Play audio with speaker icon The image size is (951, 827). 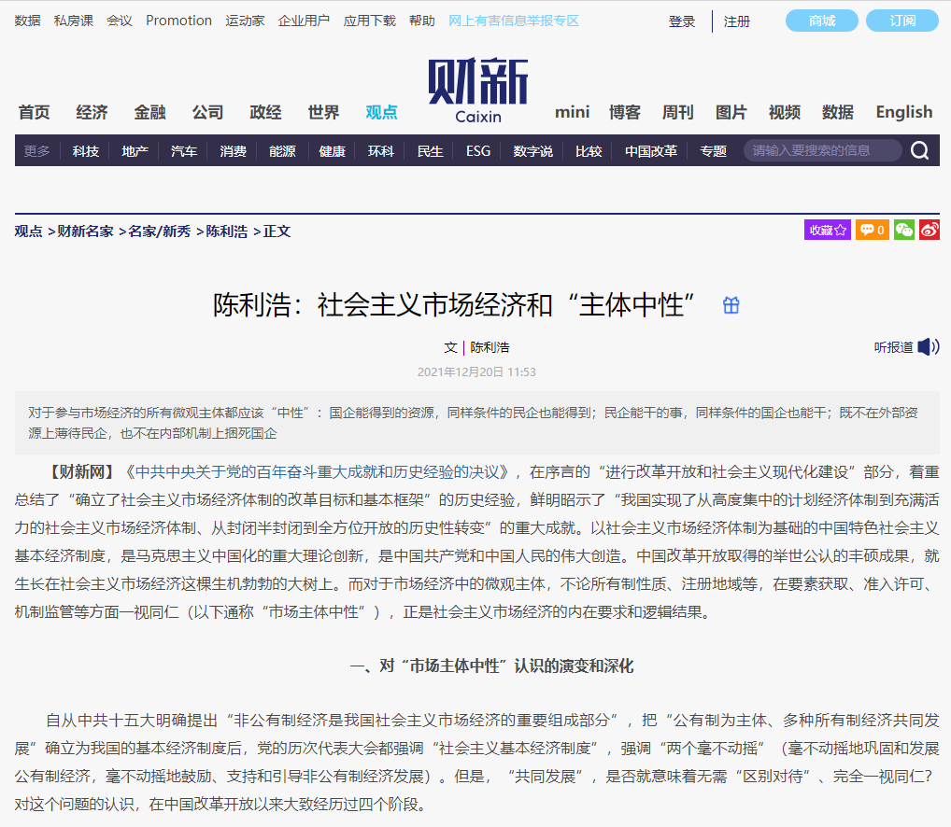point(928,347)
